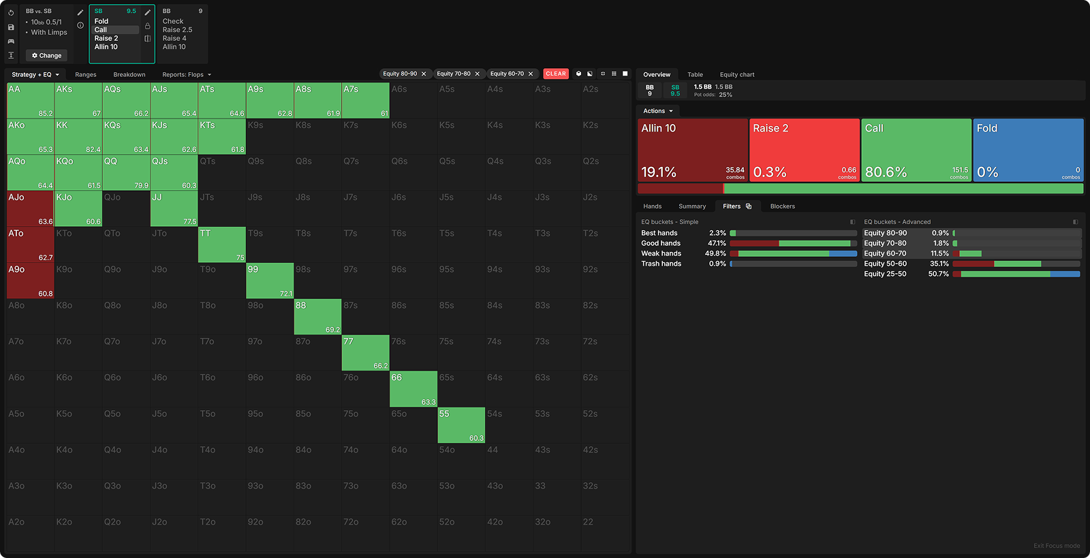The height and width of the screenshot is (558, 1090).
Task: Open the Actions dropdown
Action: [658, 111]
